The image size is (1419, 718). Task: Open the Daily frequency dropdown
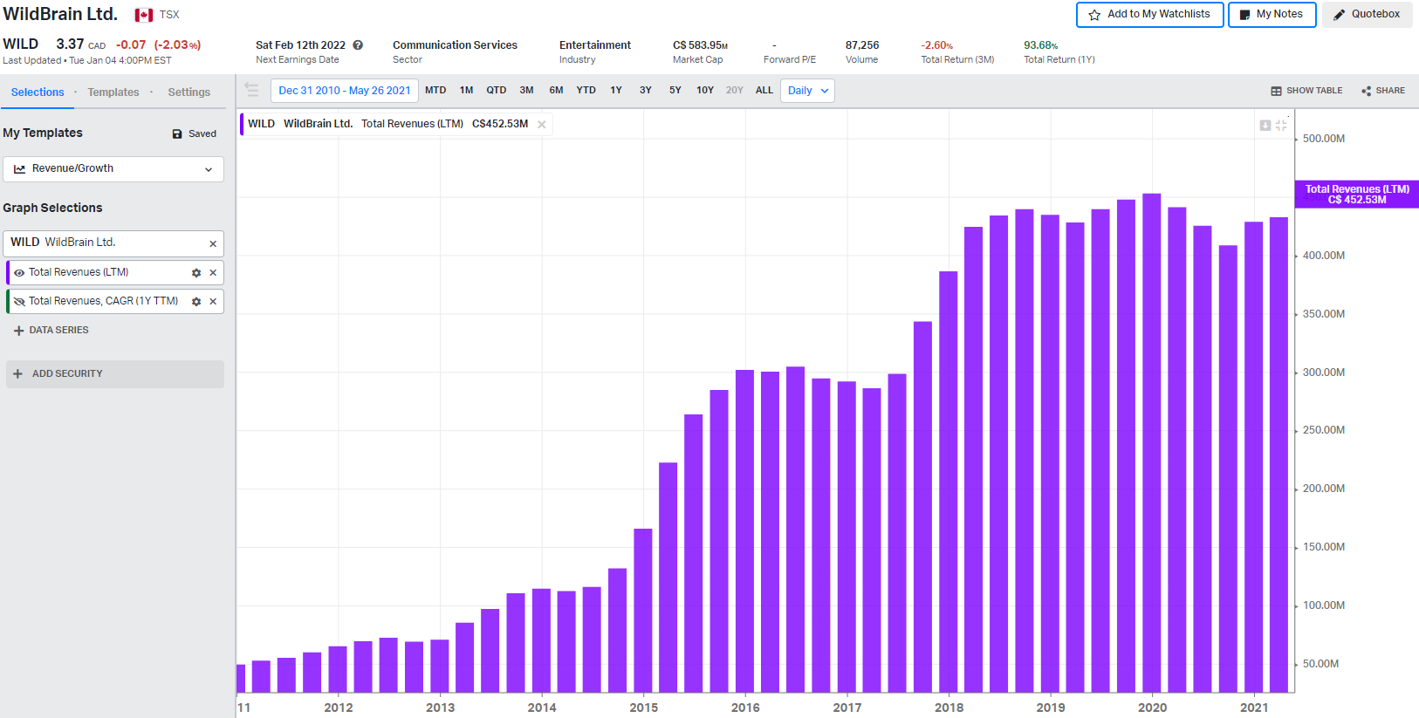tap(807, 91)
